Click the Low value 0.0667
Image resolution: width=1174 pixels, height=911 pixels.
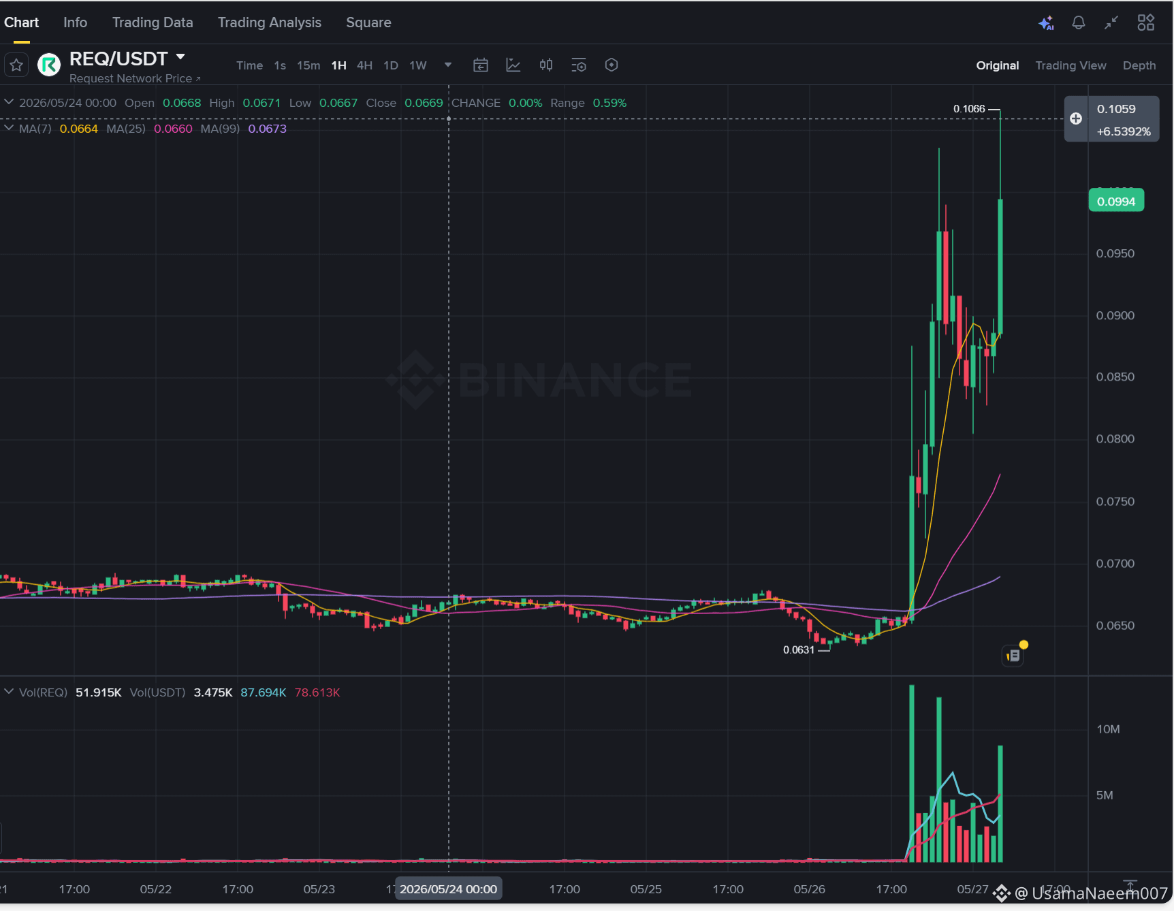pos(338,103)
